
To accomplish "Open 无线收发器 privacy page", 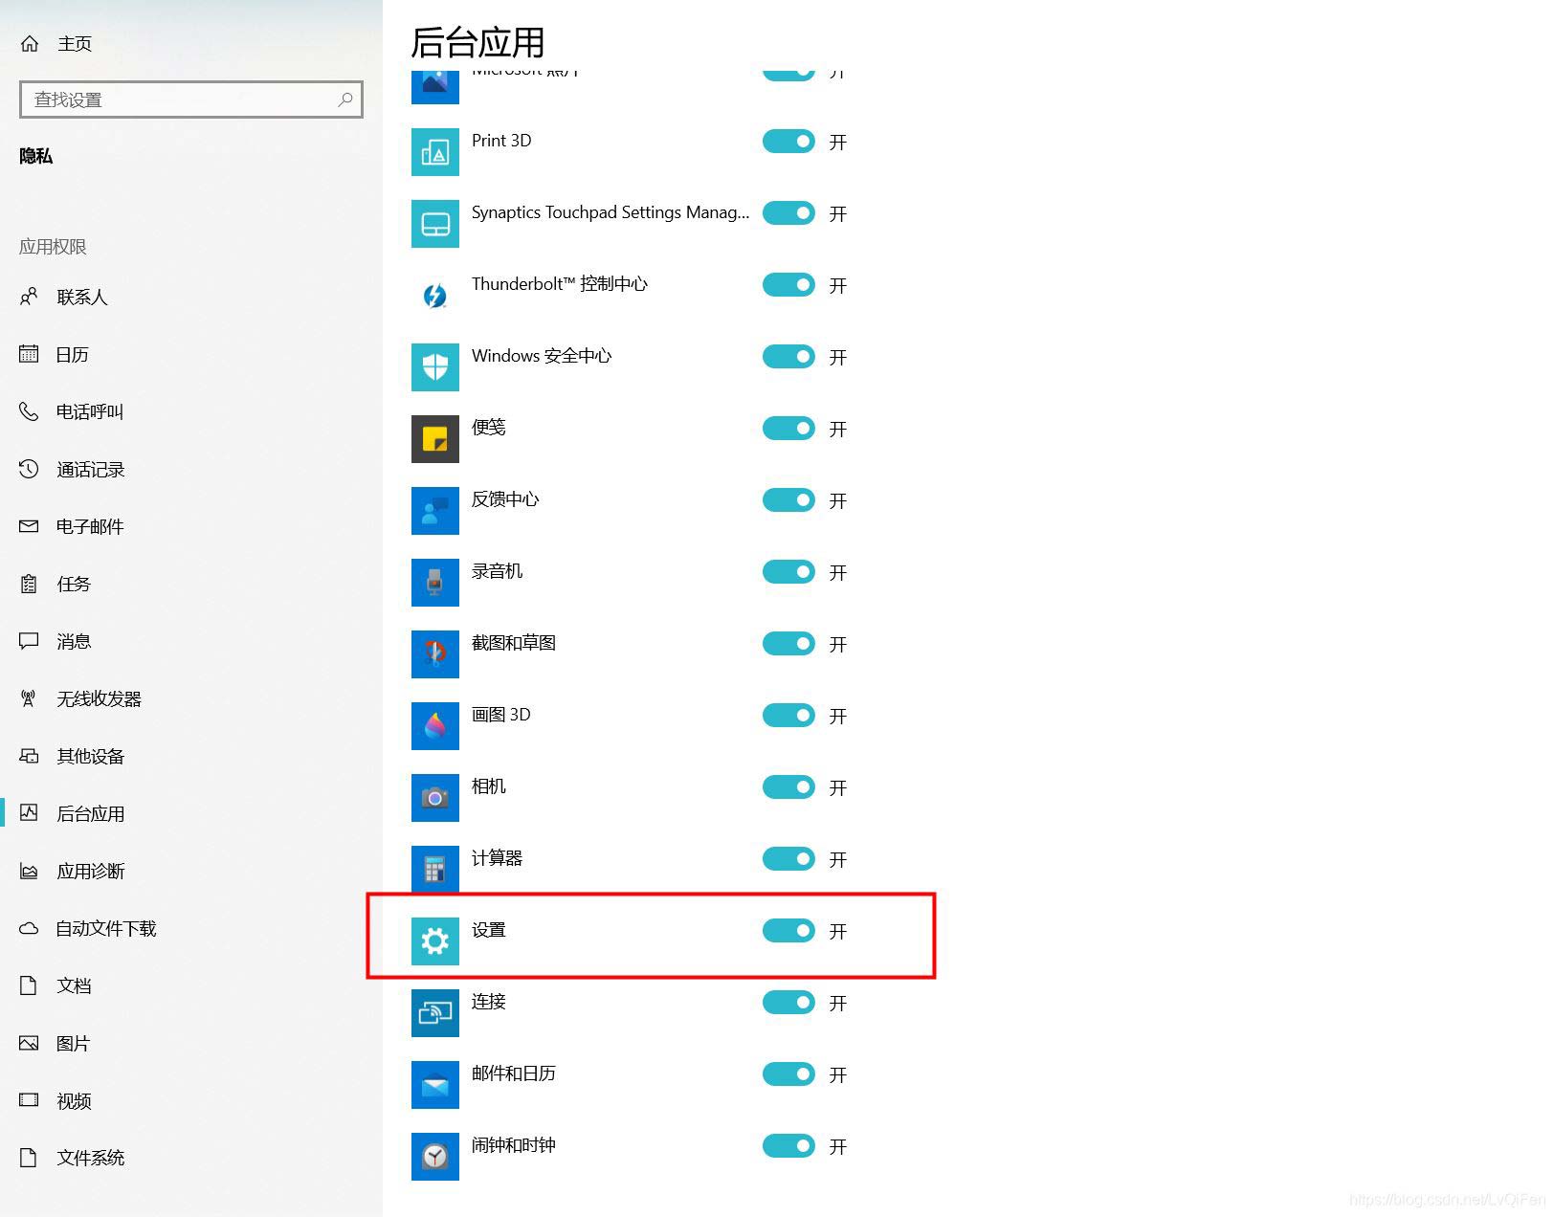I will pyautogui.click(x=191, y=699).
